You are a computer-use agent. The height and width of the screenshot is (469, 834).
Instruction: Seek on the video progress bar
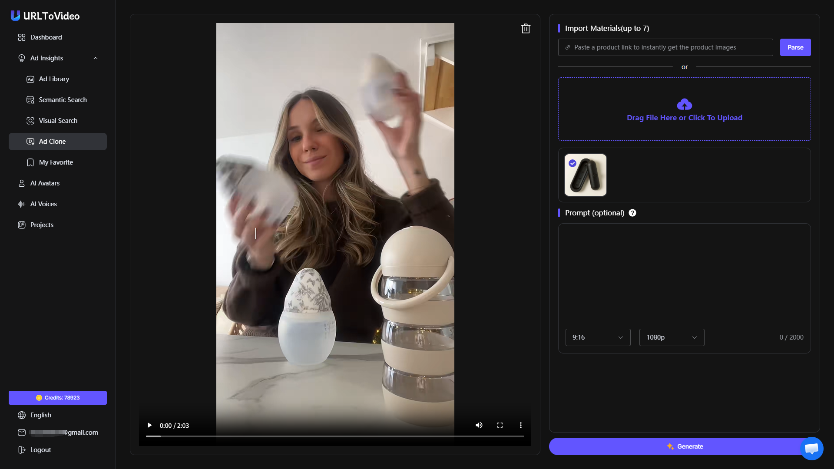coord(334,436)
